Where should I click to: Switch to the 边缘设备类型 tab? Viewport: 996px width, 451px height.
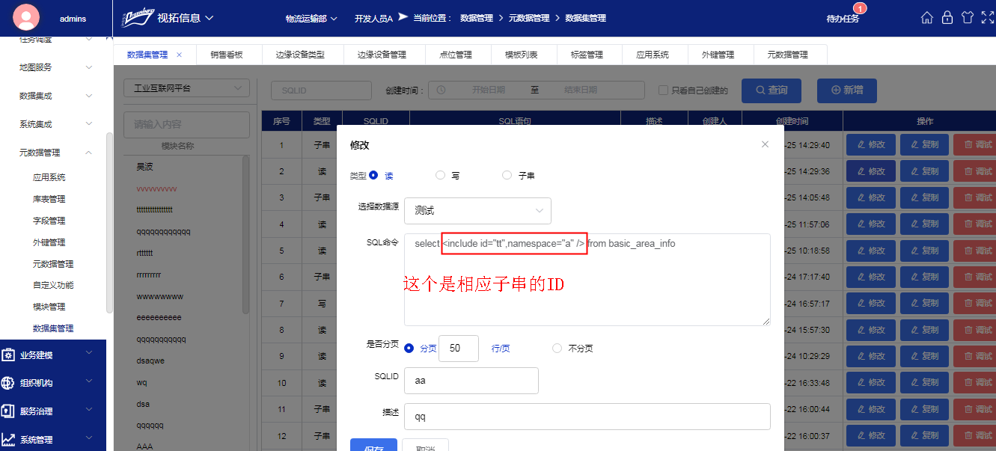300,55
